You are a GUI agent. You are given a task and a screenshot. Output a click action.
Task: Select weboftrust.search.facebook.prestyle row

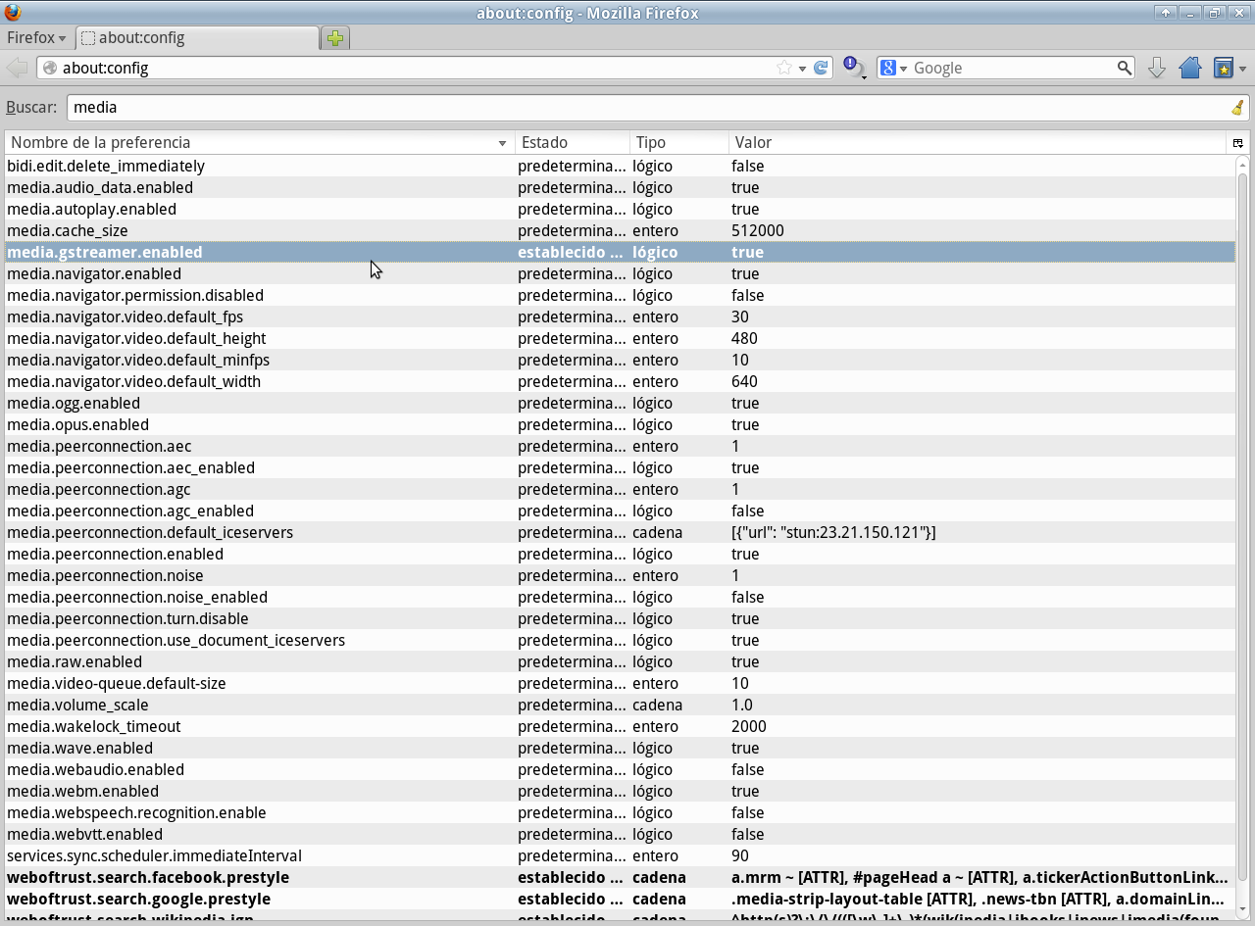[620, 877]
